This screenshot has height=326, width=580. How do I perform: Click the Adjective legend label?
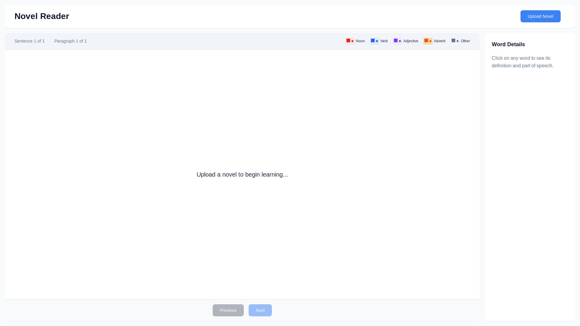coord(411,41)
